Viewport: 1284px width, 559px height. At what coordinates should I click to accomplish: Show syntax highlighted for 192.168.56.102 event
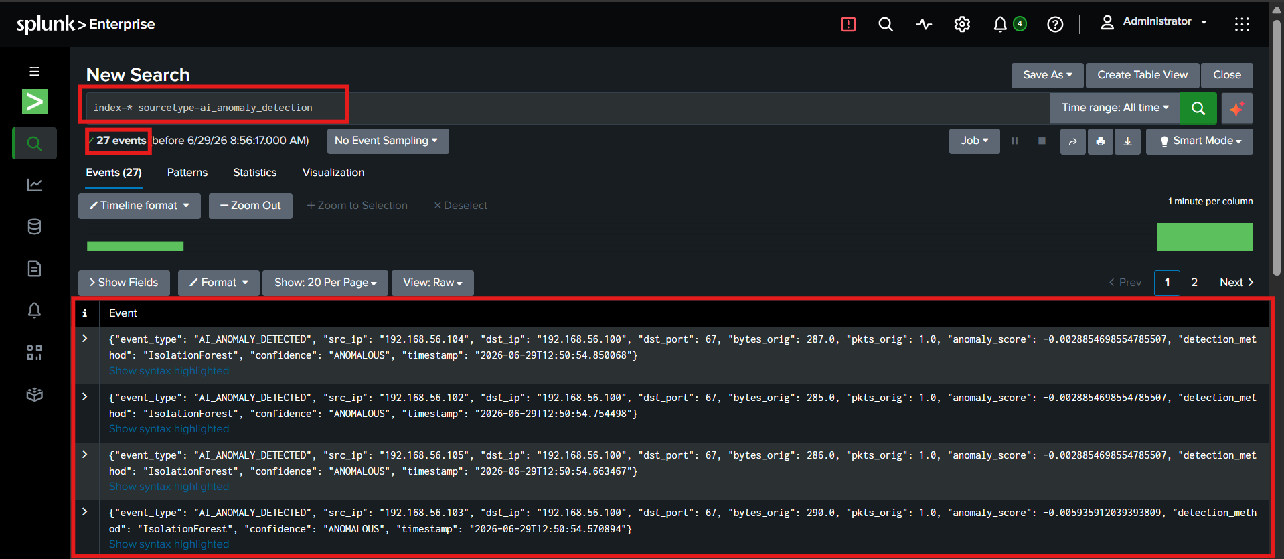pos(169,429)
